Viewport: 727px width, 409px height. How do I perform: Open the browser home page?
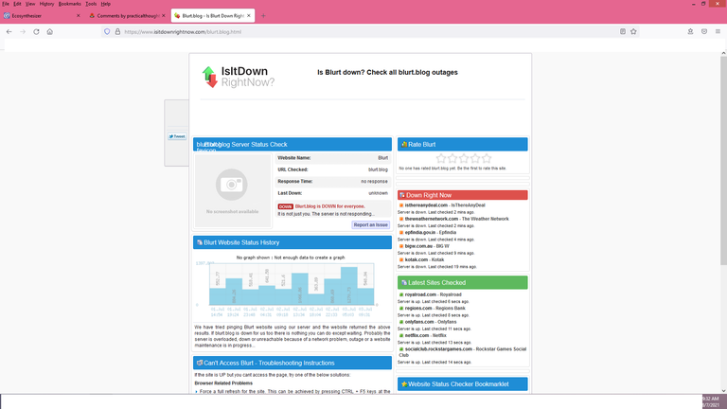click(x=49, y=31)
